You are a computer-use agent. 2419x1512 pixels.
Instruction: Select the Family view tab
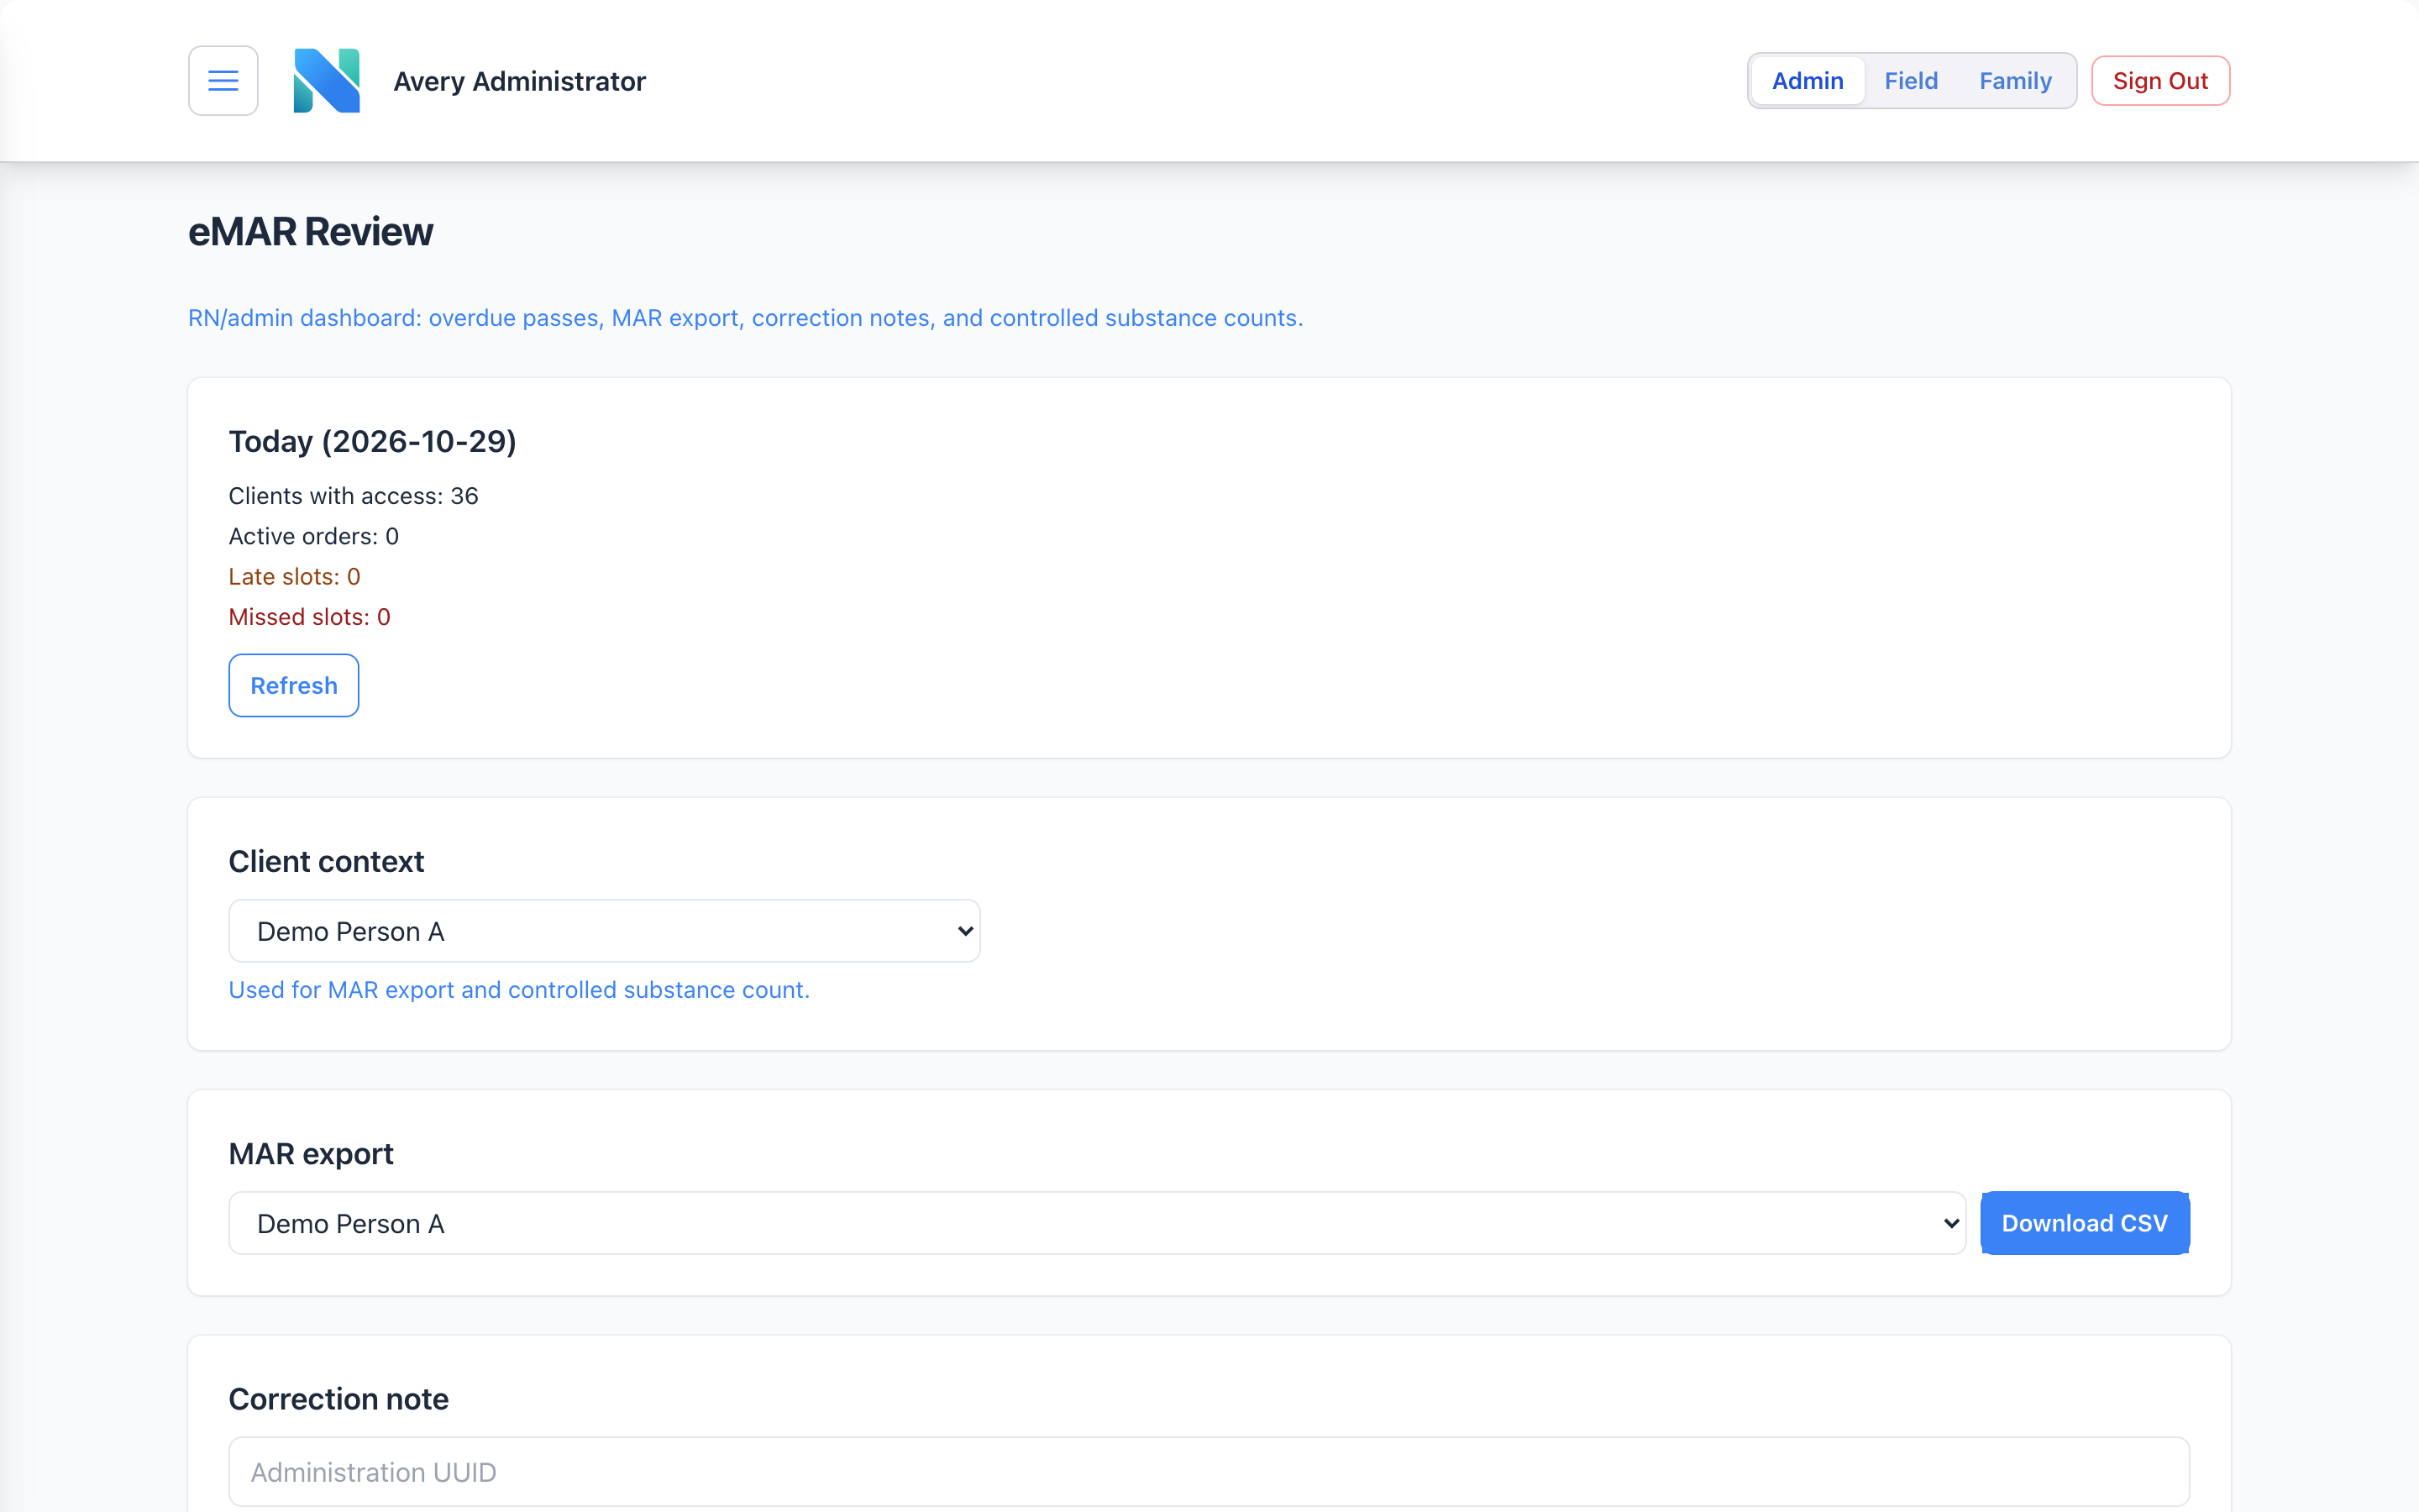point(2015,80)
